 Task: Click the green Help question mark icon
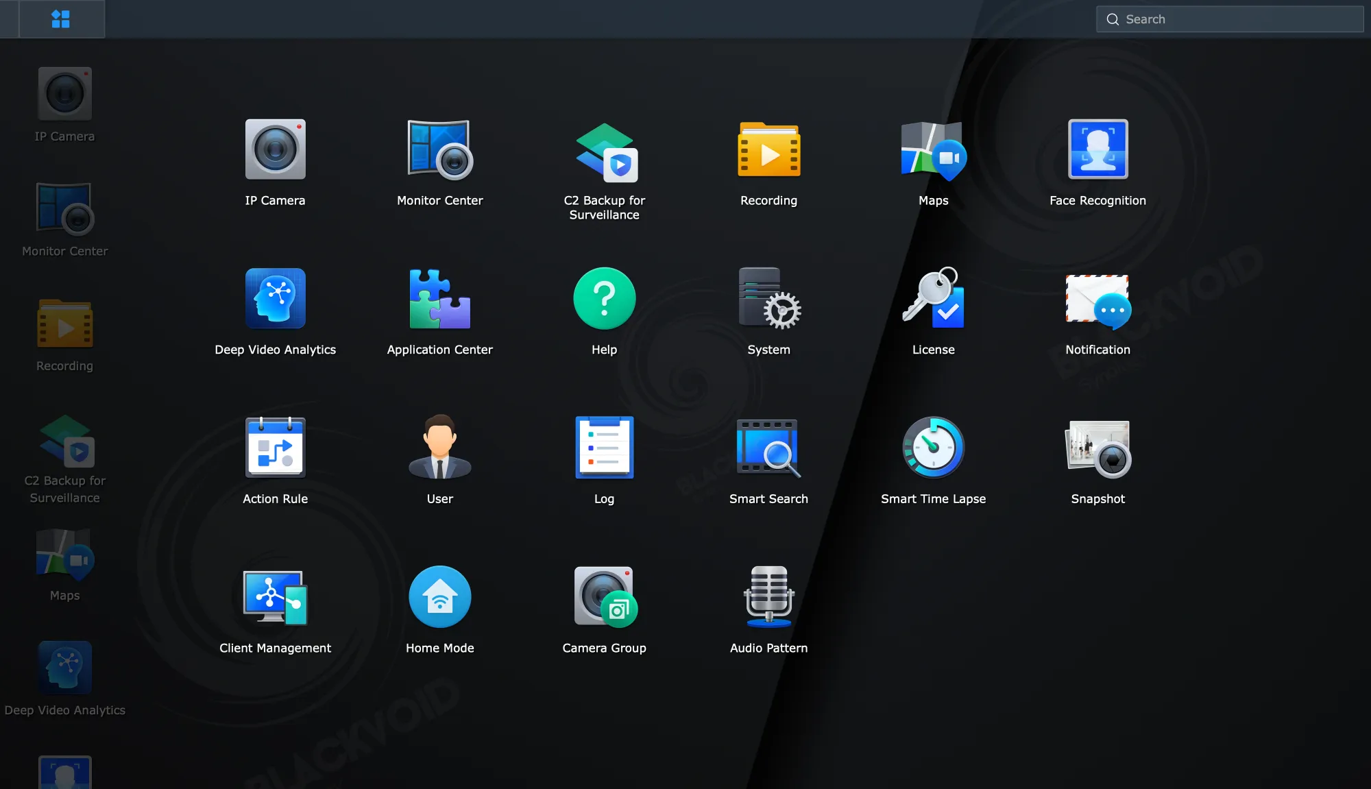point(604,299)
